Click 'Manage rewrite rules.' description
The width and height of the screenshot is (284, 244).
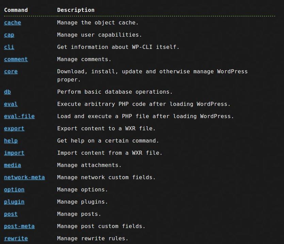click(x=93, y=239)
